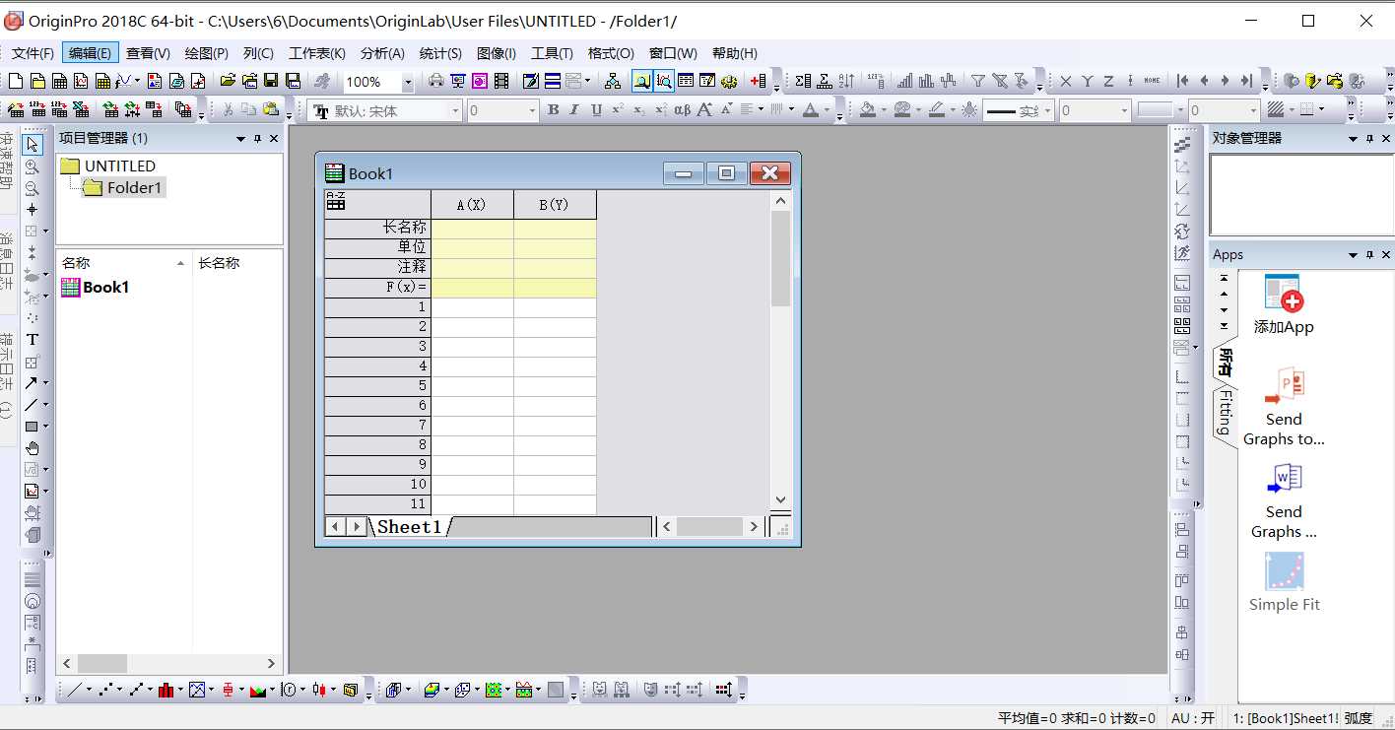Click the Add Data Filter funnel icon
The image size is (1395, 730).
(x=978, y=81)
